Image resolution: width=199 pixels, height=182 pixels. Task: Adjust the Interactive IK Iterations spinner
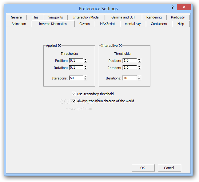(x=139, y=78)
